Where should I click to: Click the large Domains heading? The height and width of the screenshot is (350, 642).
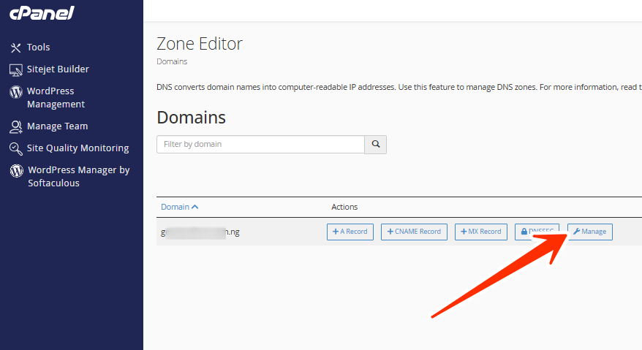191,118
